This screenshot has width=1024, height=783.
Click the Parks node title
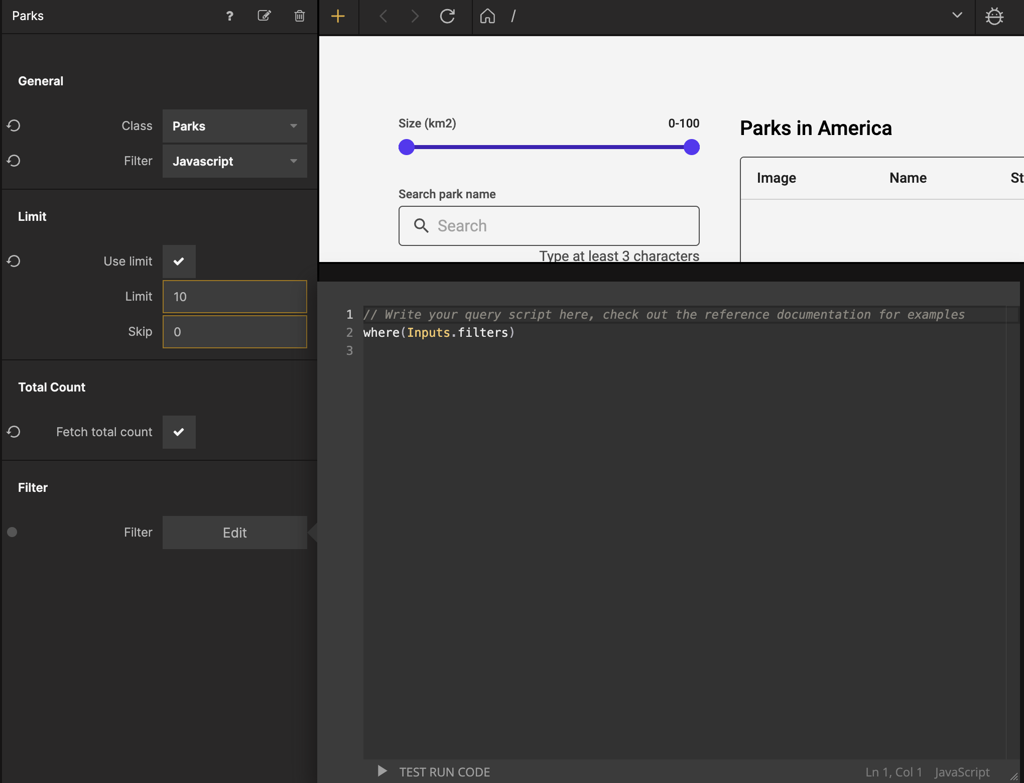coord(28,16)
